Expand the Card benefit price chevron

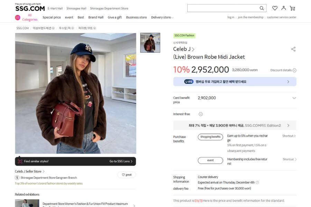(x=294, y=98)
